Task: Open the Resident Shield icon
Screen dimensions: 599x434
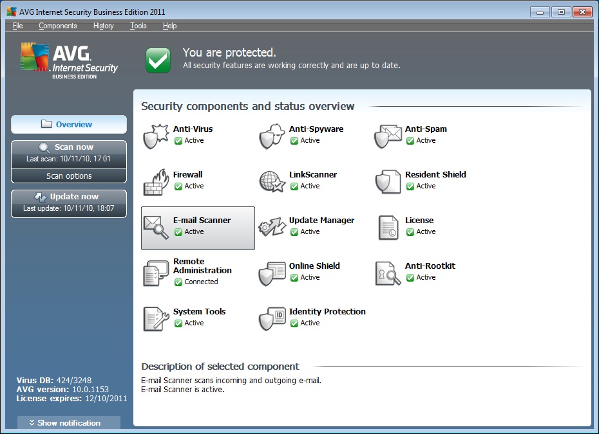Action: 388,182
